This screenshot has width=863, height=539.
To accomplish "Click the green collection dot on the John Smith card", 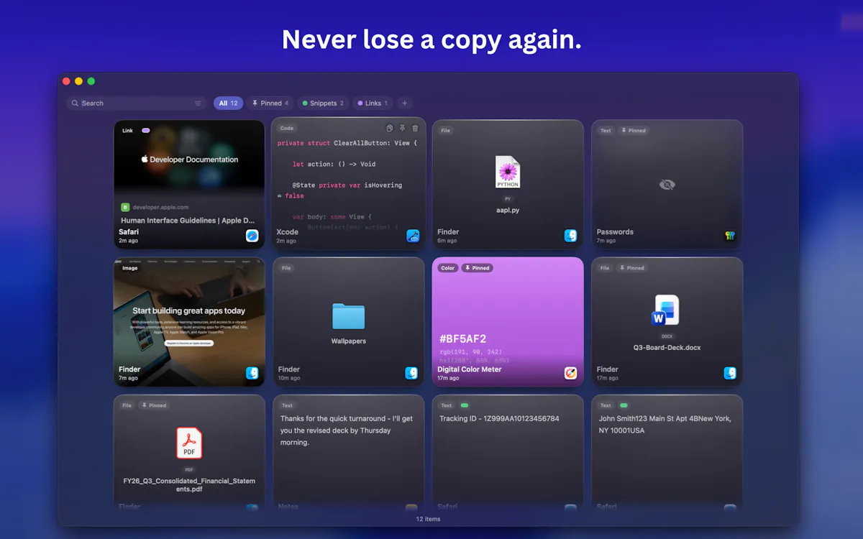I will click(624, 405).
